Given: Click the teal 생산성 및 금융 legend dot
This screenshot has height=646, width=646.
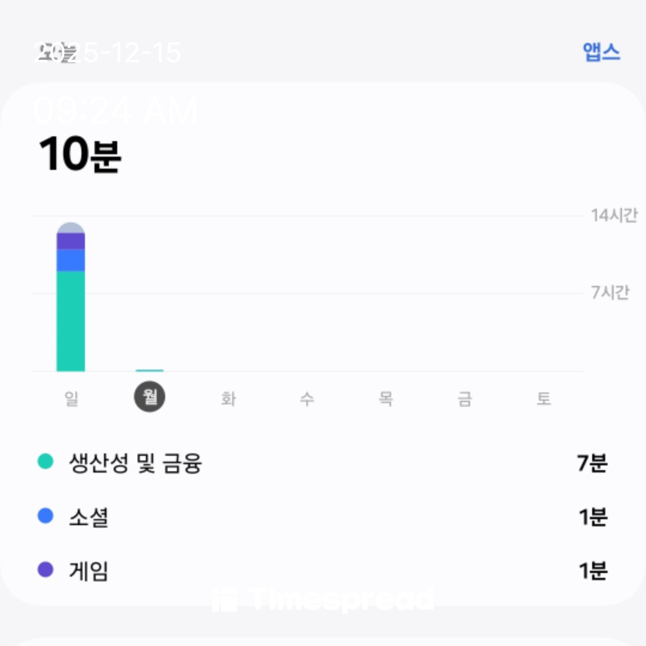Looking at the screenshot, I should (45, 462).
